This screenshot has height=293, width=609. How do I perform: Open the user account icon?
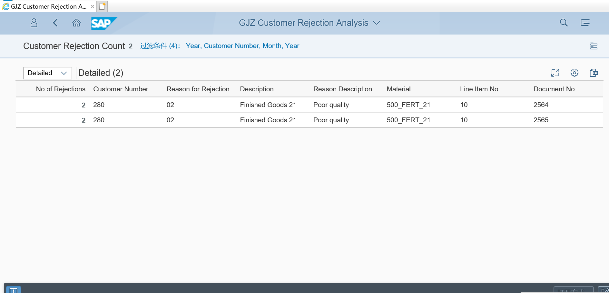click(34, 23)
